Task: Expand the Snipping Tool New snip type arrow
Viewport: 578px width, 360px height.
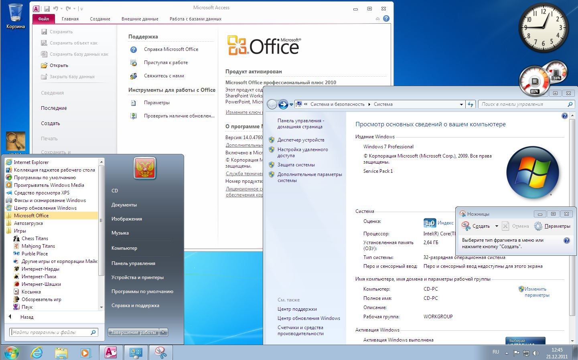Action: 497,226
